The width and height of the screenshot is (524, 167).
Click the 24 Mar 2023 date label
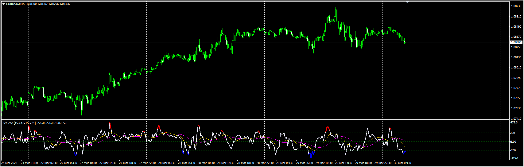tap(10, 163)
